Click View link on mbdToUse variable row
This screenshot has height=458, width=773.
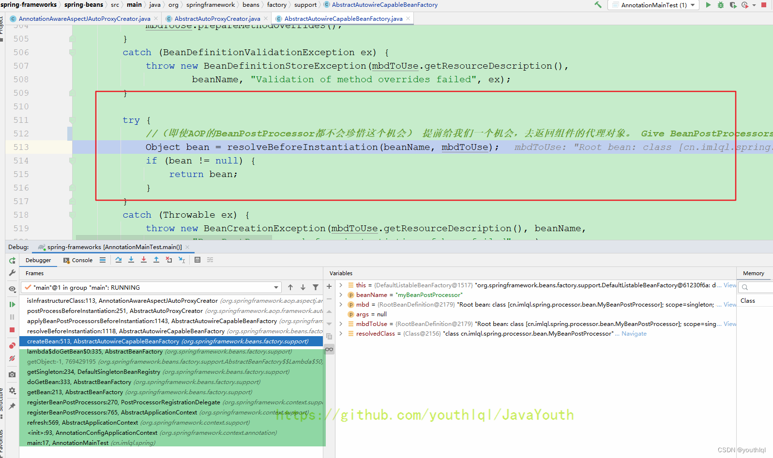730,324
